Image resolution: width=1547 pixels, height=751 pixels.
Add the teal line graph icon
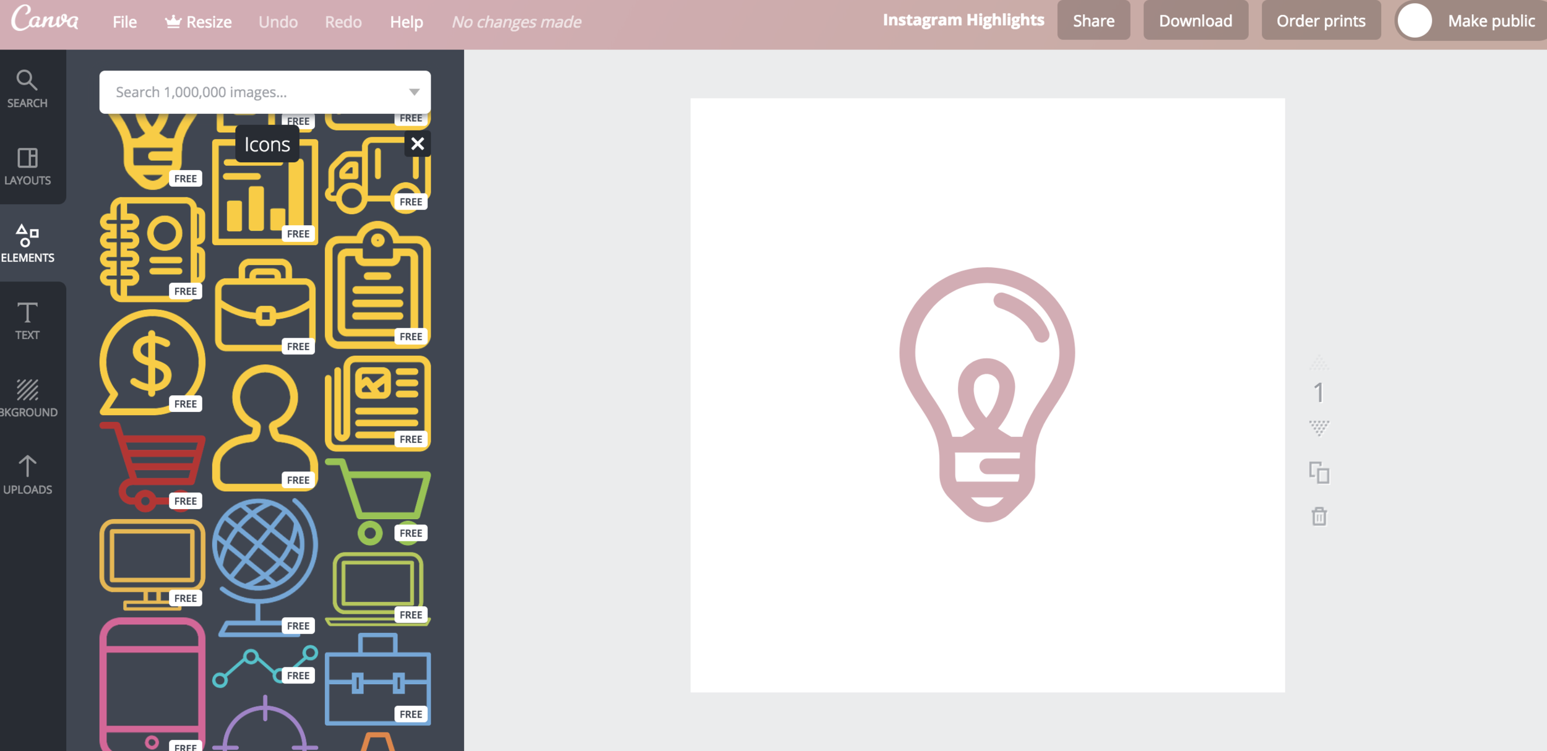(265, 666)
